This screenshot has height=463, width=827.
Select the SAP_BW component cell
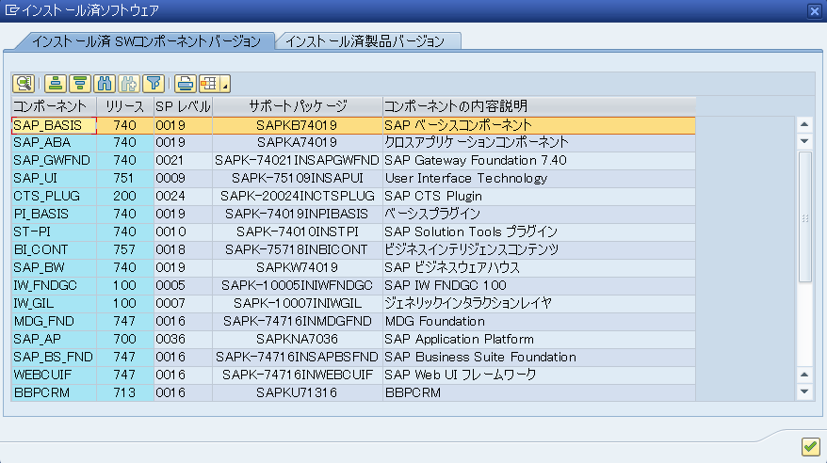tap(54, 268)
